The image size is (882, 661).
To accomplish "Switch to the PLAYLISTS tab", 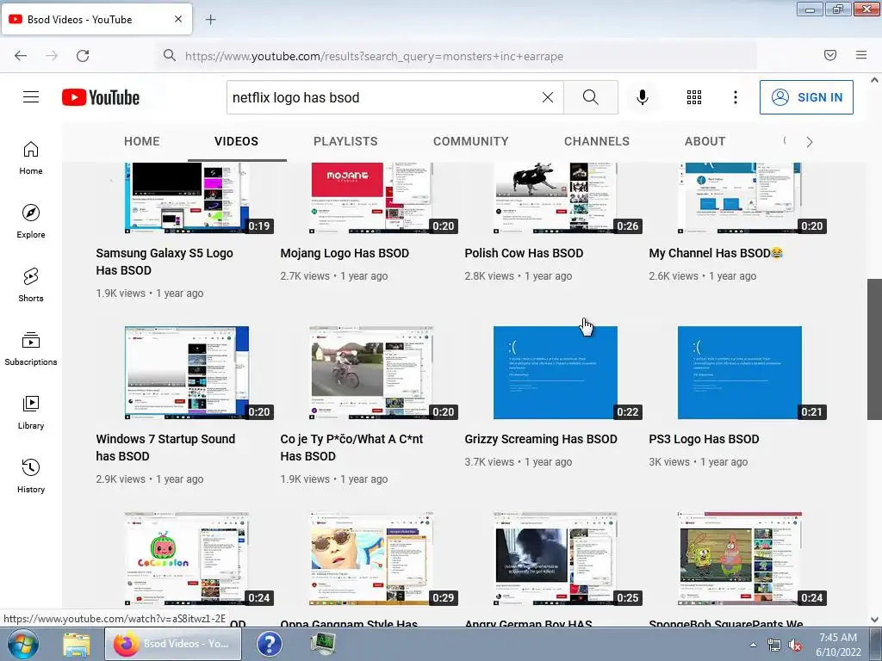I will (345, 141).
